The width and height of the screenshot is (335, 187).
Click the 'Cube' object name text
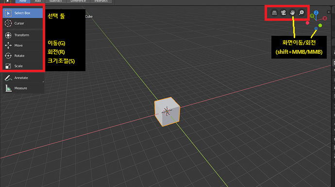point(89,16)
